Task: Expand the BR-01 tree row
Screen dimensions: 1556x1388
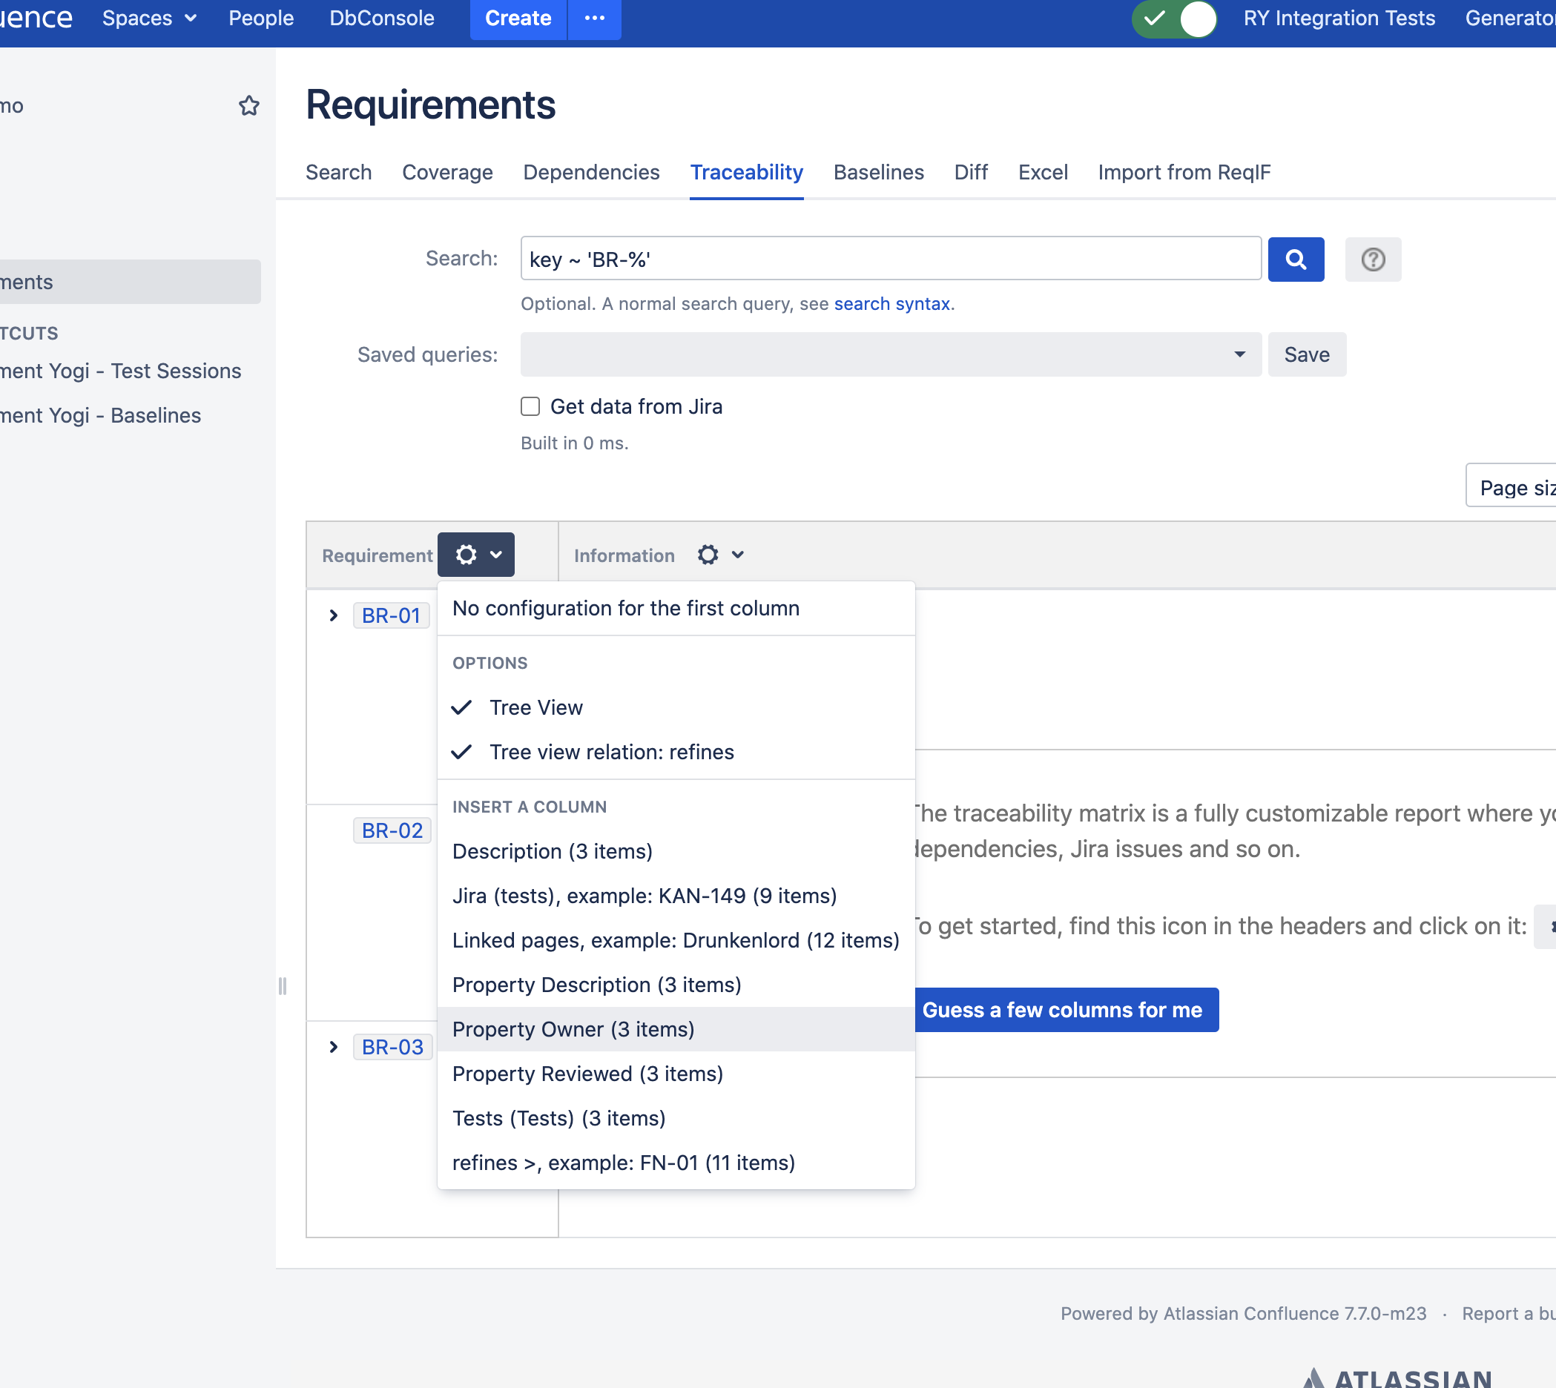Action: [x=333, y=615]
